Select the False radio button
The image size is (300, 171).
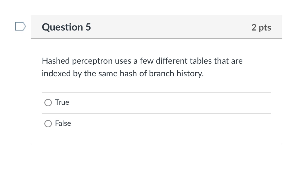point(48,123)
